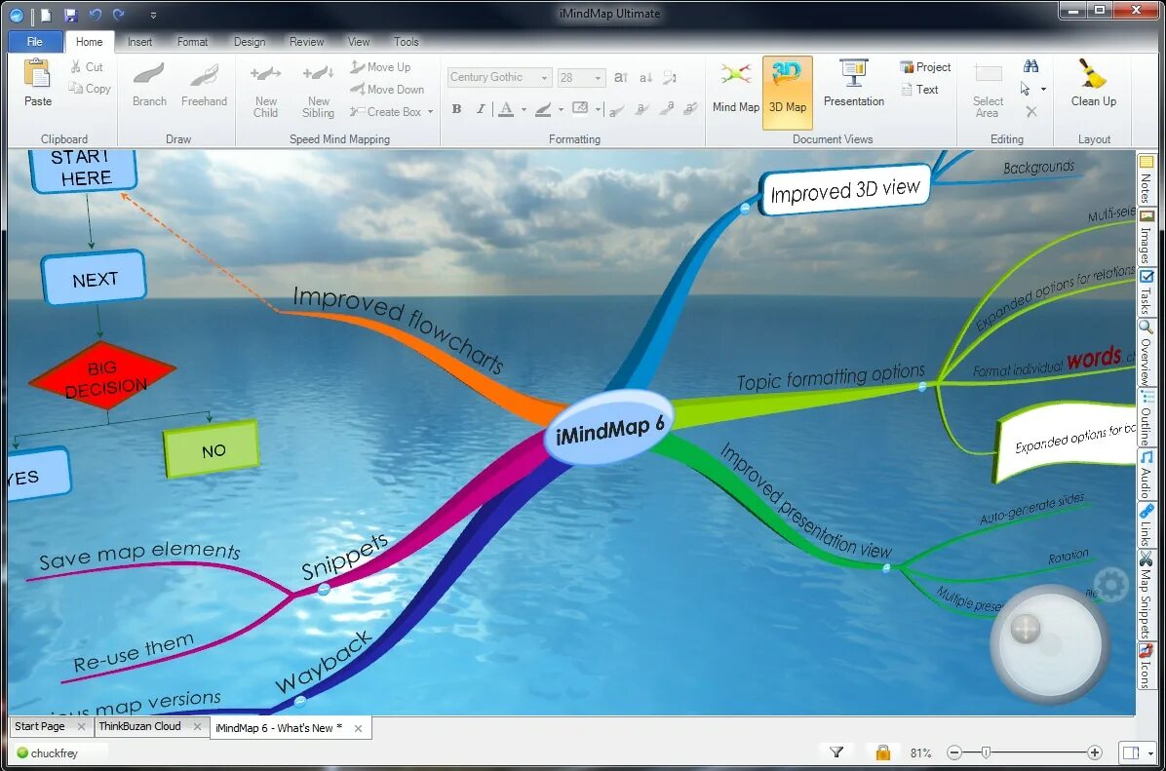The image size is (1166, 771).
Task: Switch to the Insert ribbon tab
Action: coord(139,42)
